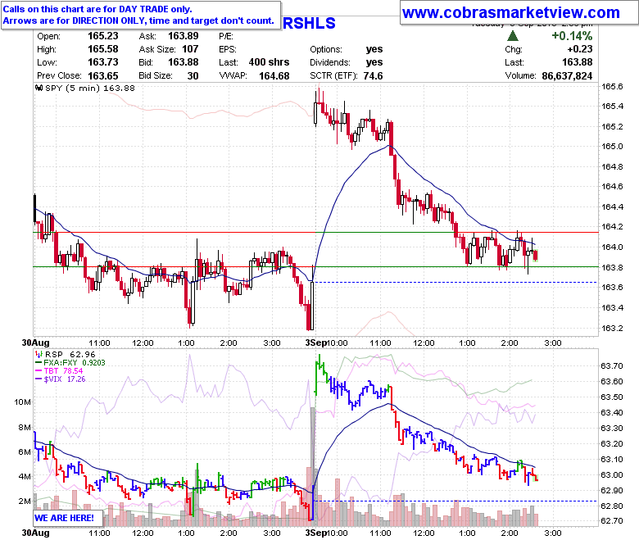Click the Open value 165.23
The height and width of the screenshot is (540, 639).
[102, 36]
